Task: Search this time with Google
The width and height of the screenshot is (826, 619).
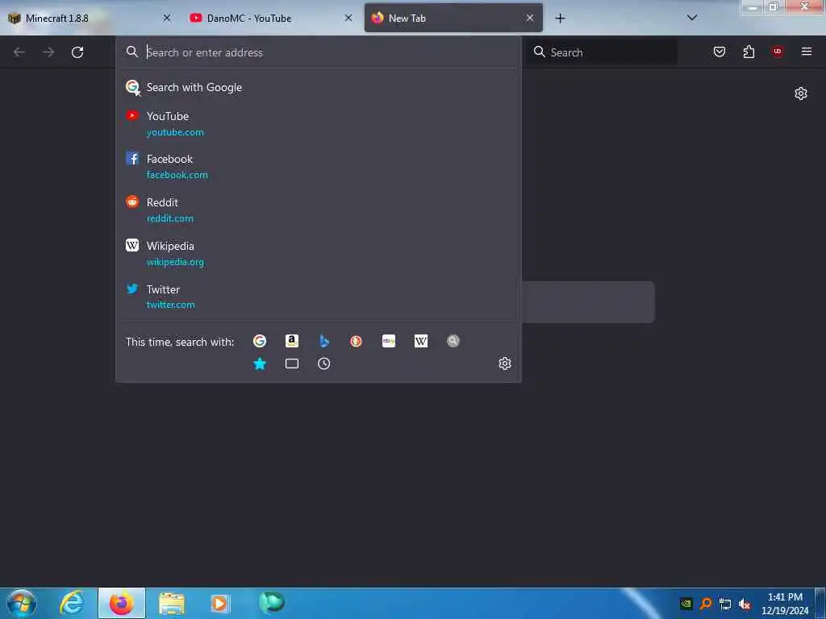Action: click(x=260, y=341)
